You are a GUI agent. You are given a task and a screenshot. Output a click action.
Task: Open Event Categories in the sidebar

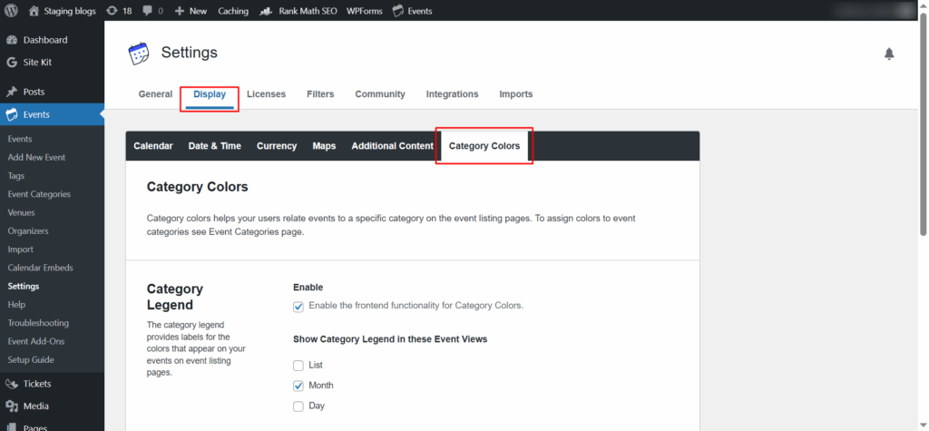click(x=39, y=194)
